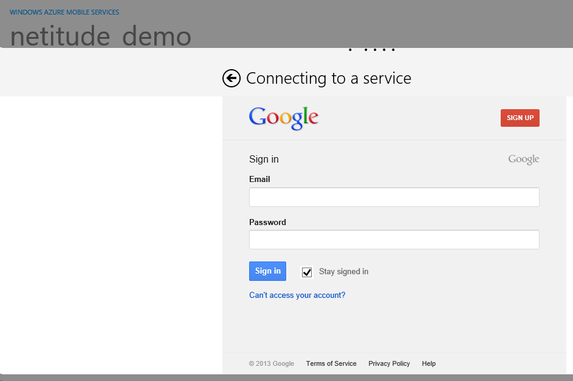Click the Sign in heading text
The height and width of the screenshot is (381, 573).
[264, 160]
